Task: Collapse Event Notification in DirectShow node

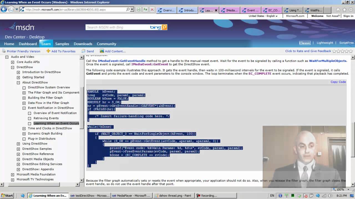Action: pyautogui.click(x=24, y=108)
